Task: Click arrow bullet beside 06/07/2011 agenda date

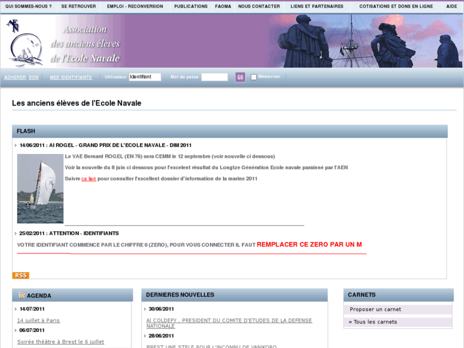Action: 15,330
